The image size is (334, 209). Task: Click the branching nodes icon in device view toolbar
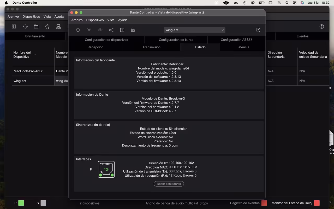pos(111,30)
